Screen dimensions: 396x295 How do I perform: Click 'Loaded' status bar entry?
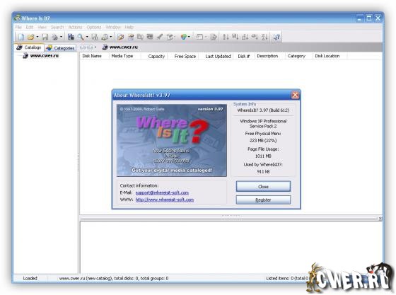click(x=30, y=278)
